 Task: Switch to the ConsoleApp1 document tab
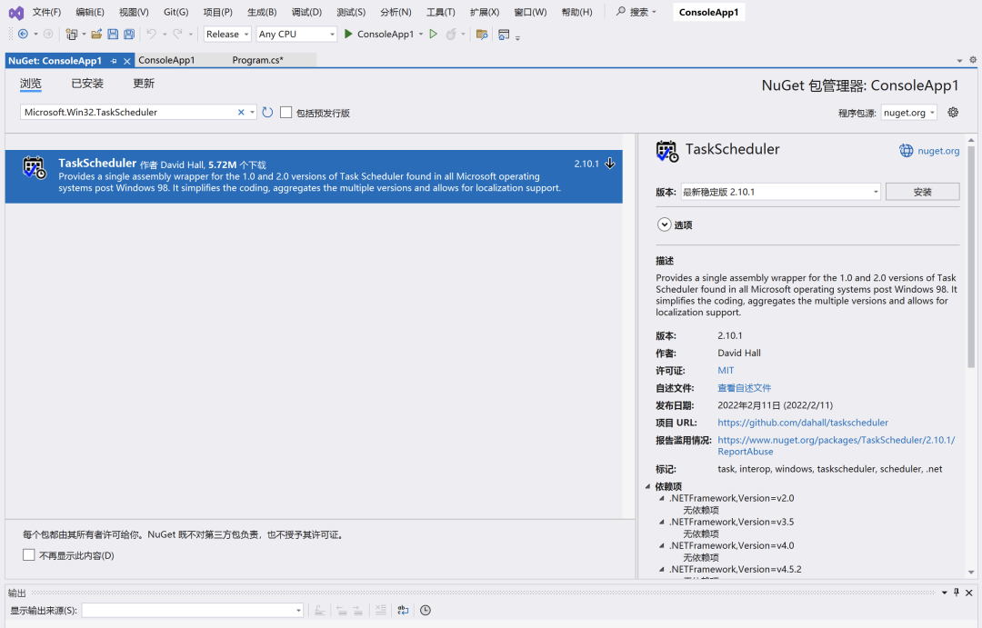166,60
